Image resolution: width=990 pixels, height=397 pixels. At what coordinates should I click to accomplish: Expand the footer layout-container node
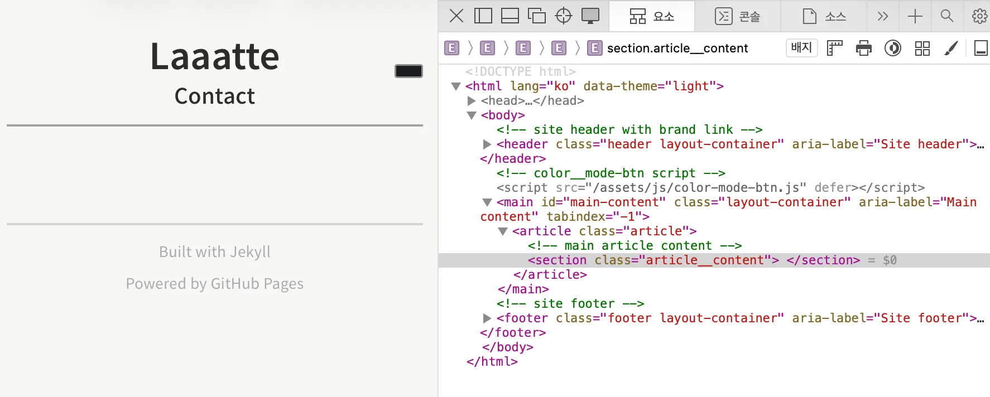tap(487, 318)
